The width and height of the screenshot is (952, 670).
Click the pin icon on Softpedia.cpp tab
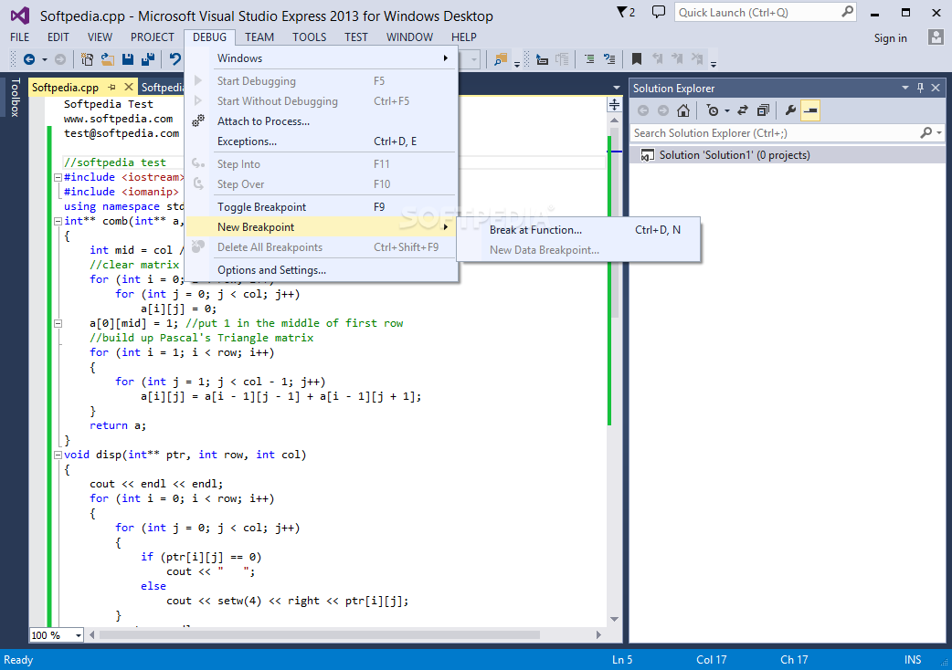111,88
